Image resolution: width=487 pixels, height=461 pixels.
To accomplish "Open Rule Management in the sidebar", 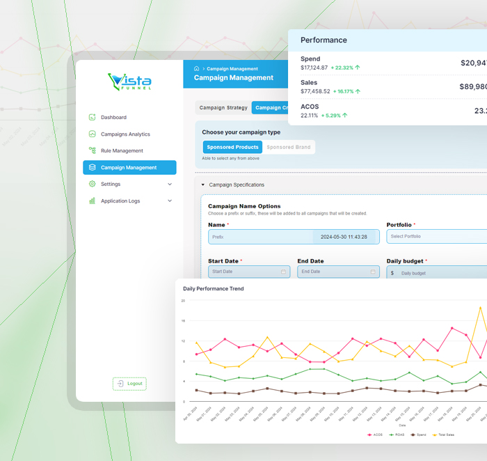I will (x=129, y=150).
